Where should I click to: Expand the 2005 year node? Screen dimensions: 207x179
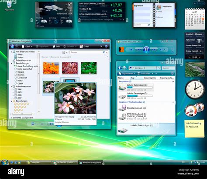click(x=13, y=92)
